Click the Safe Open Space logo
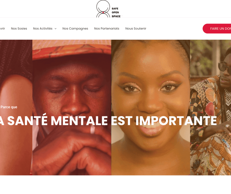Image resolution: width=231 pixels, height=194 pixels. (x=109, y=9)
